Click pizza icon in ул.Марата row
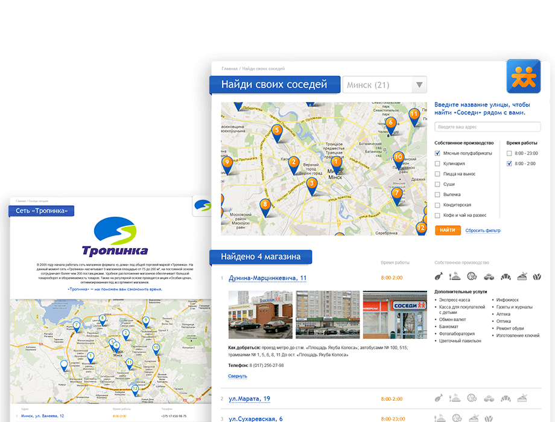The height and width of the screenshot is (422, 555). click(472, 398)
